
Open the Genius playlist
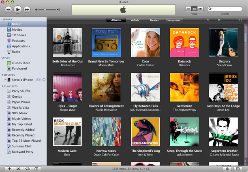(17, 96)
